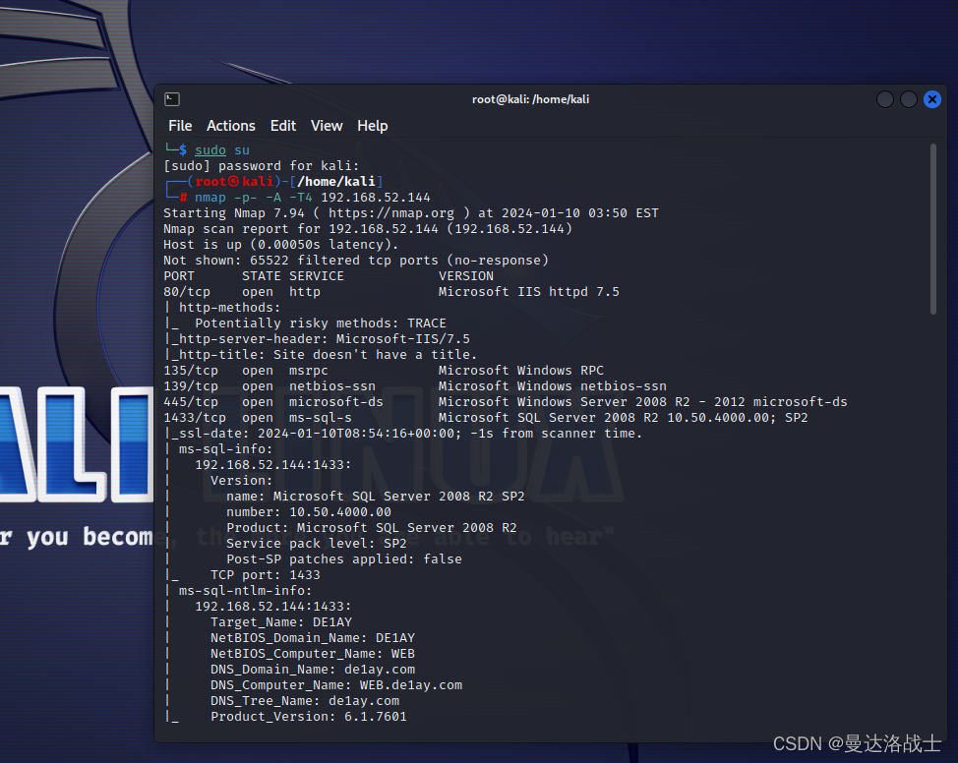Click the ms-sql-info heading
This screenshot has width=958, height=763.
(223, 449)
